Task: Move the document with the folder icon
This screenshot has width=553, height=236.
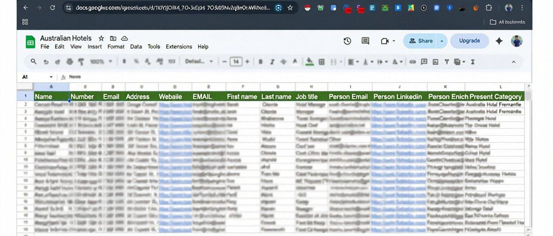Action: click(x=113, y=38)
